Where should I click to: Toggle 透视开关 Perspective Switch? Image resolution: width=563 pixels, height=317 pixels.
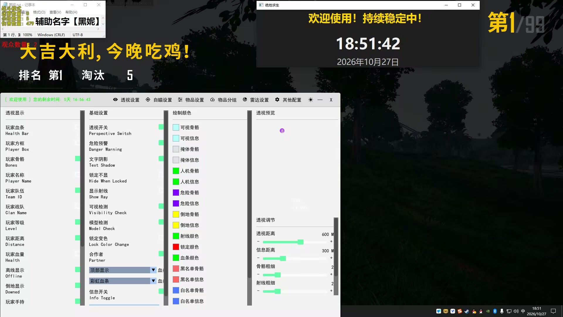[x=161, y=127]
